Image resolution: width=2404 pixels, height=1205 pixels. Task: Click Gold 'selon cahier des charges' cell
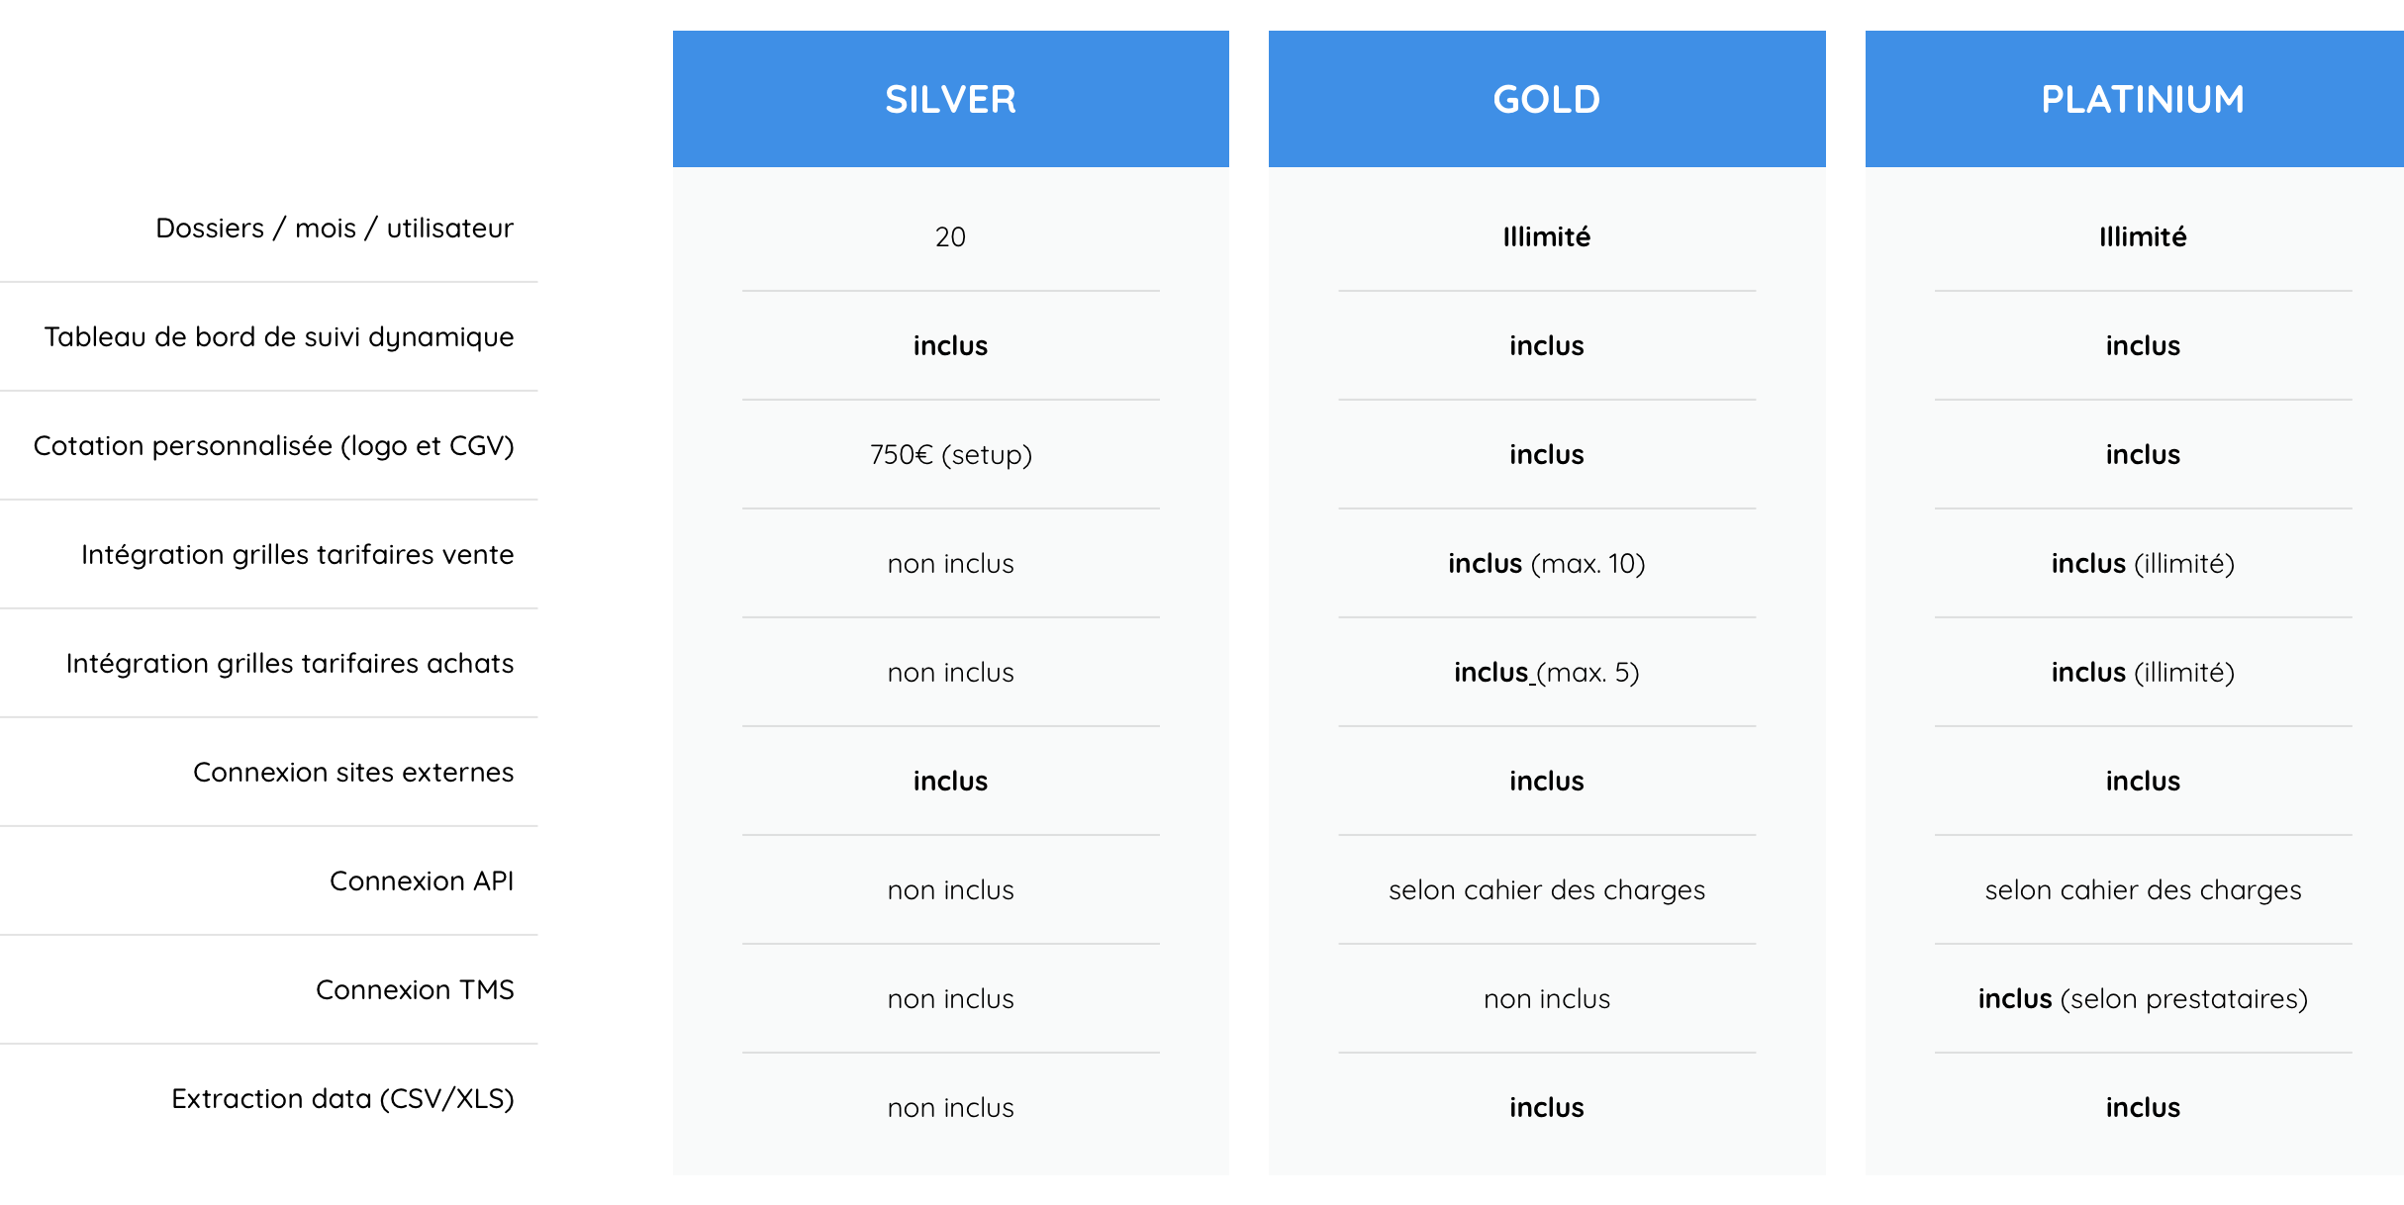[x=1547, y=890]
